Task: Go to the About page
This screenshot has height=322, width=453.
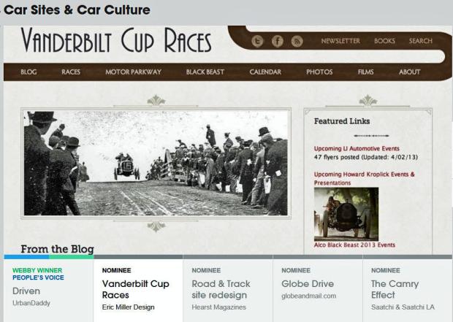Action: point(410,72)
